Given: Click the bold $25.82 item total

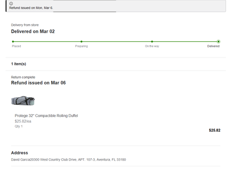Looking at the screenshot, I should click(215, 130).
